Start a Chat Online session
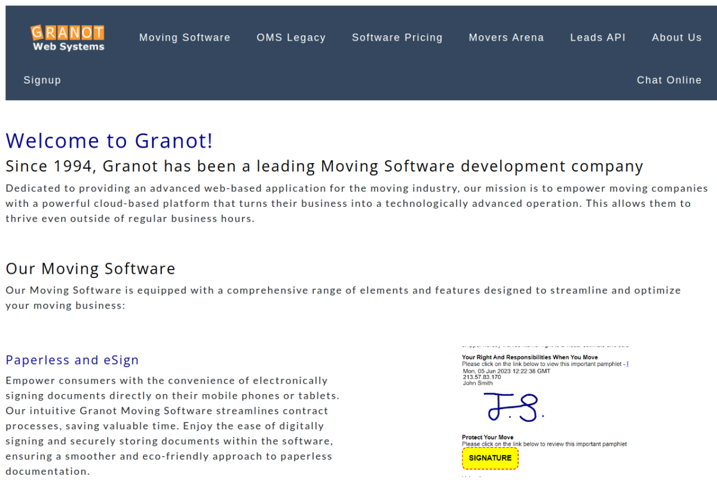This screenshot has width=717, height=504. [x=669, y=80]
